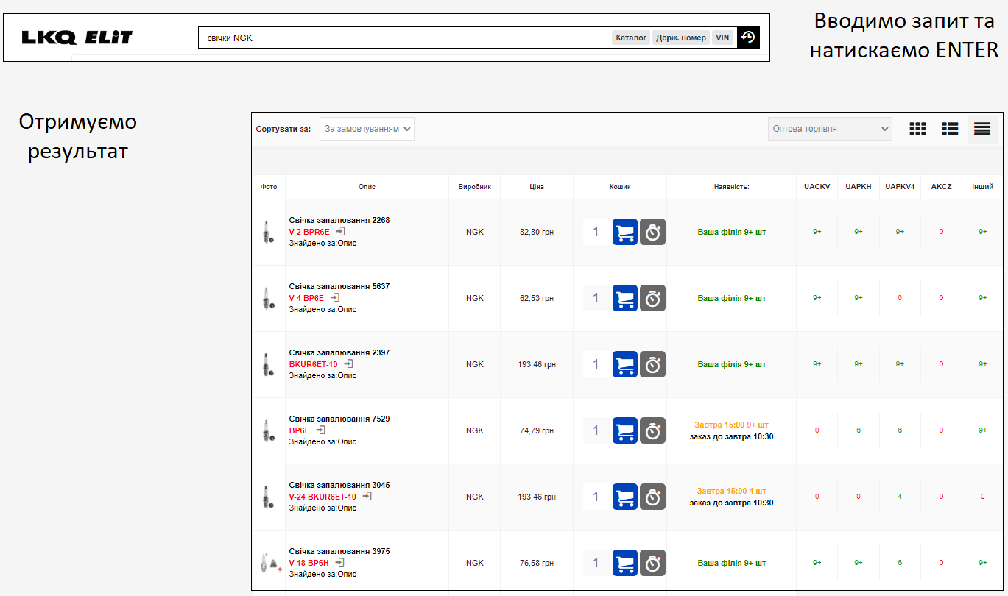Choose the Держ. номер search option
This screenshot has height=596, width=1008.
(x=681, y=38)
